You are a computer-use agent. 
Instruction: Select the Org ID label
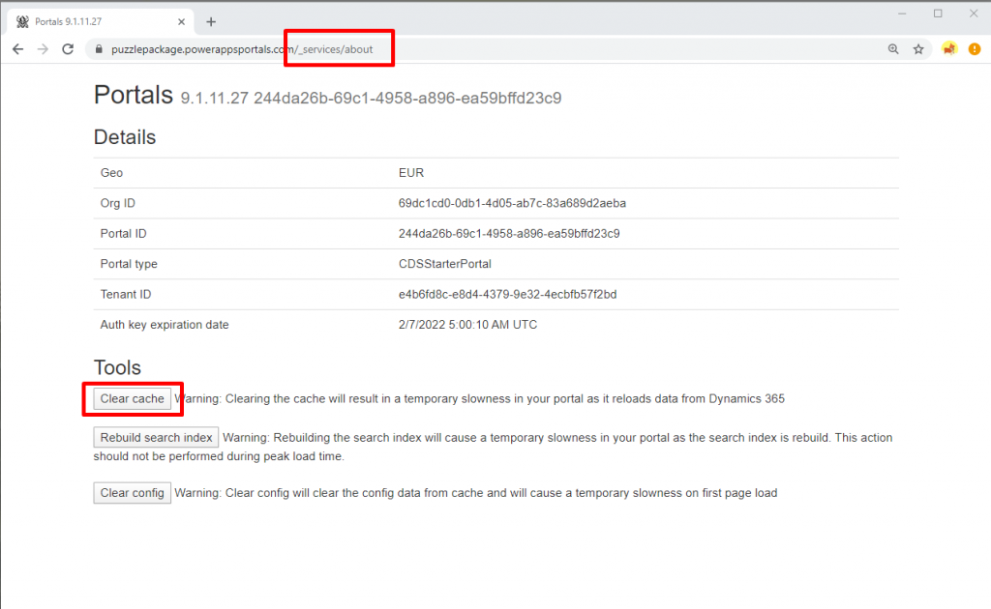[x=117, y=203]
